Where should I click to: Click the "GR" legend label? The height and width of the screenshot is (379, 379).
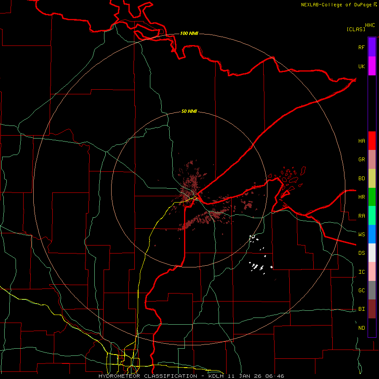(x=361, y=160)
